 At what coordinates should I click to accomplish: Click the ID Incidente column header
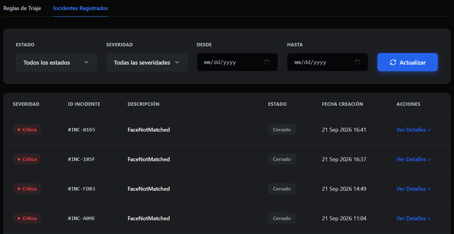tap(84, 104)
